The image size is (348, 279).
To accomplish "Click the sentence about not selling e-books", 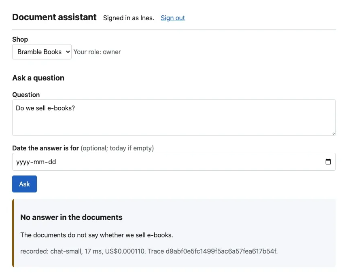I will (x=97, y=235).
